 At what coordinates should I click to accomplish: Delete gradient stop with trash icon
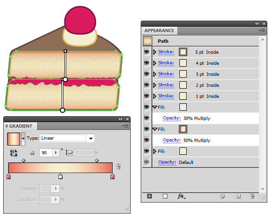point(118,166)
